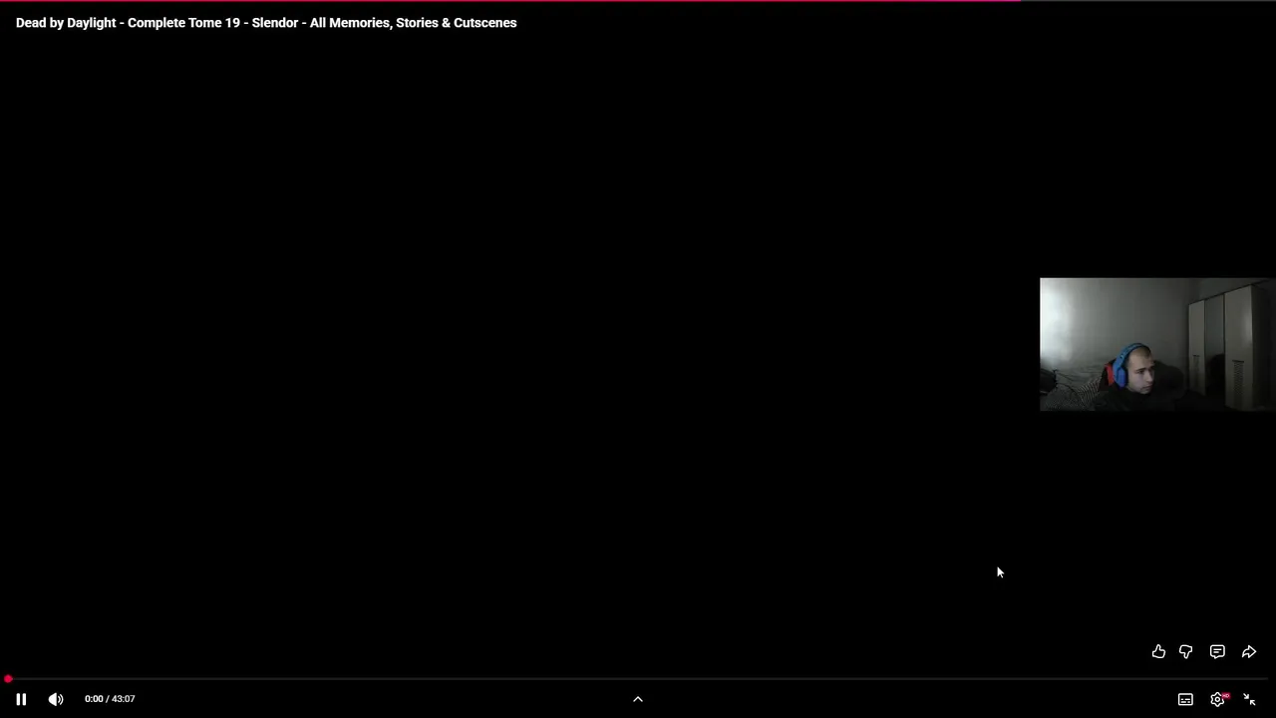1276x718 pixels.
Task: Share the video via arrow icon
Action: point(1249,651)
